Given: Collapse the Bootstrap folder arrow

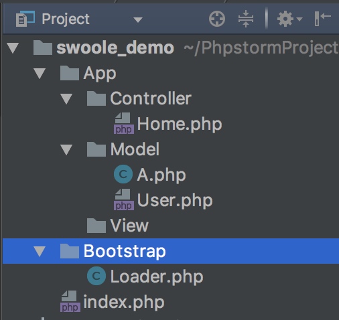Looking at the screenshot, I should pyautogui.click(x=40, y=251).
